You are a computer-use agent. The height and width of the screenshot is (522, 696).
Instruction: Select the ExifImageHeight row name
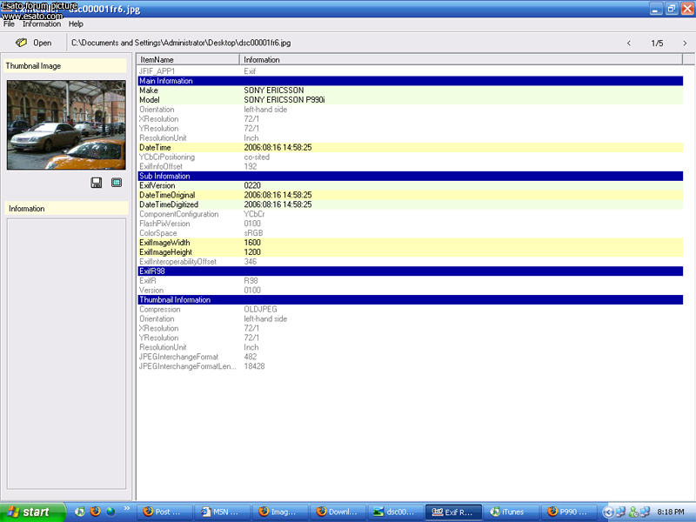click(x=165, y=252)
